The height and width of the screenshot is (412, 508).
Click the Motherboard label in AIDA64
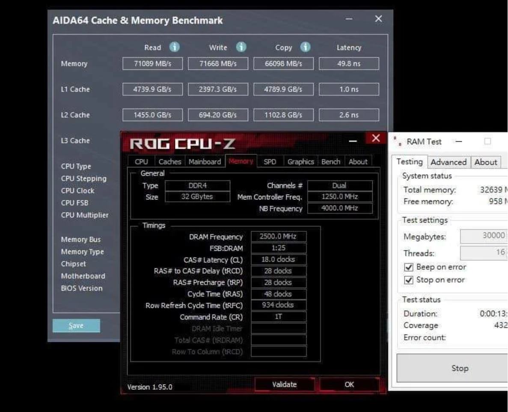point(83,276)
